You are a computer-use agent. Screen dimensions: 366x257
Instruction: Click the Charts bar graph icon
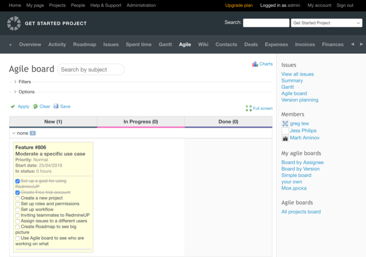[255, 64]
